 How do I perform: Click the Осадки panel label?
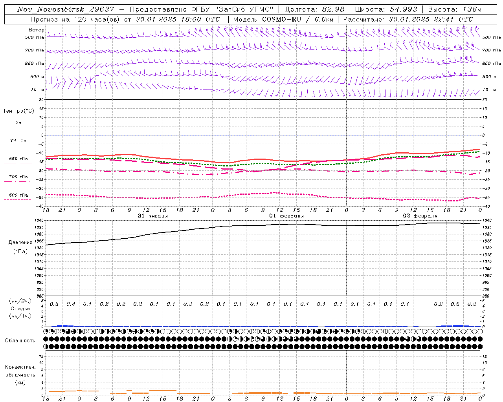[20, 309]
